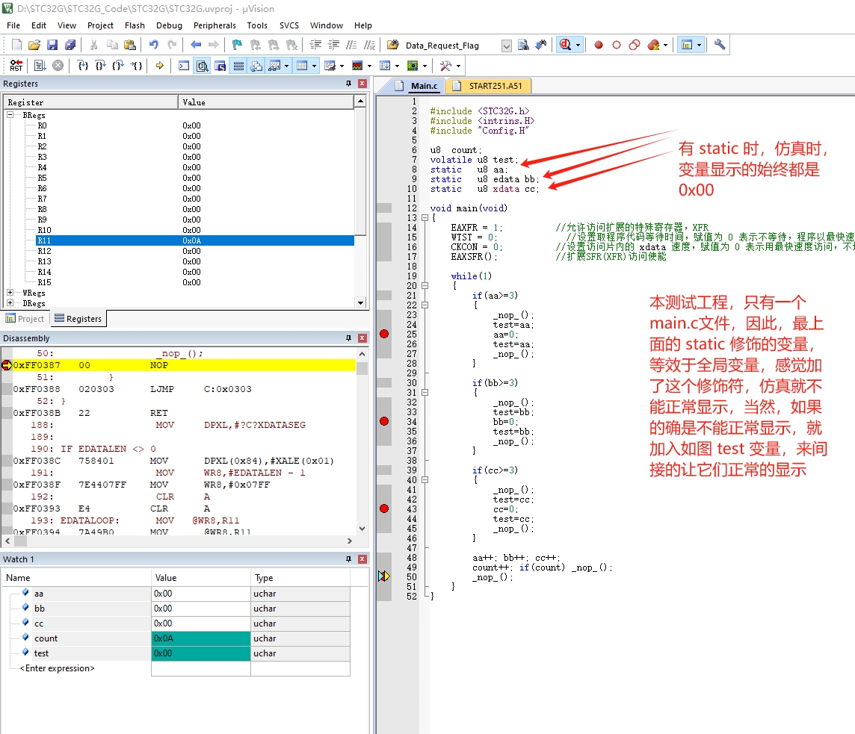Enable or disable the current breakpoint

[x=616, y=46]
